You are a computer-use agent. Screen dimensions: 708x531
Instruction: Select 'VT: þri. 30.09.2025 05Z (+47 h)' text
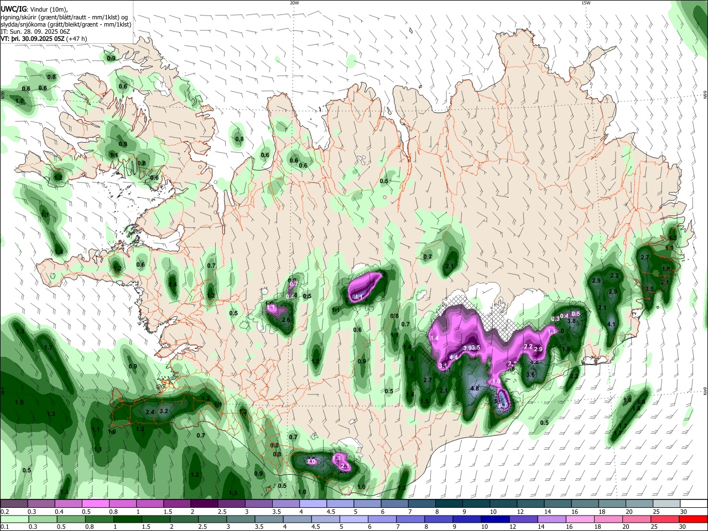pyautogui.click(x=44, y=39)
